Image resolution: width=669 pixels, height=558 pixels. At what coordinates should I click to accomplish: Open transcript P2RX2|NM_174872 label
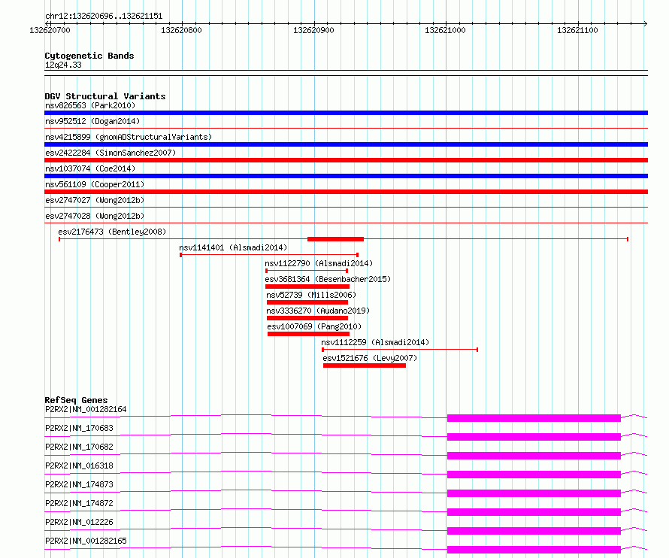pyautogui.click(x=79, y=503)
